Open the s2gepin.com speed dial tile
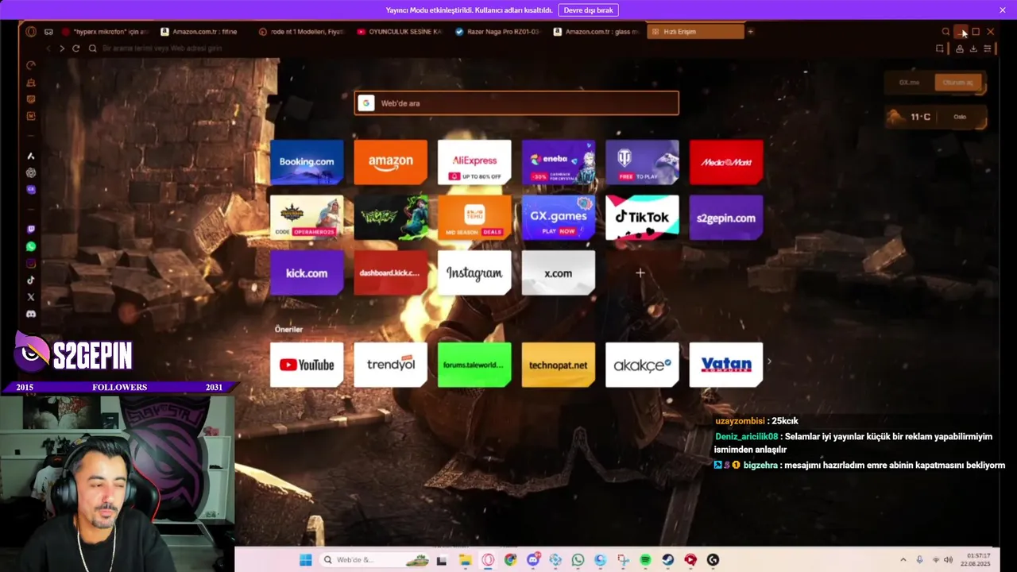Viewport: 1017px width, 572px height. (x=726, y=218)
